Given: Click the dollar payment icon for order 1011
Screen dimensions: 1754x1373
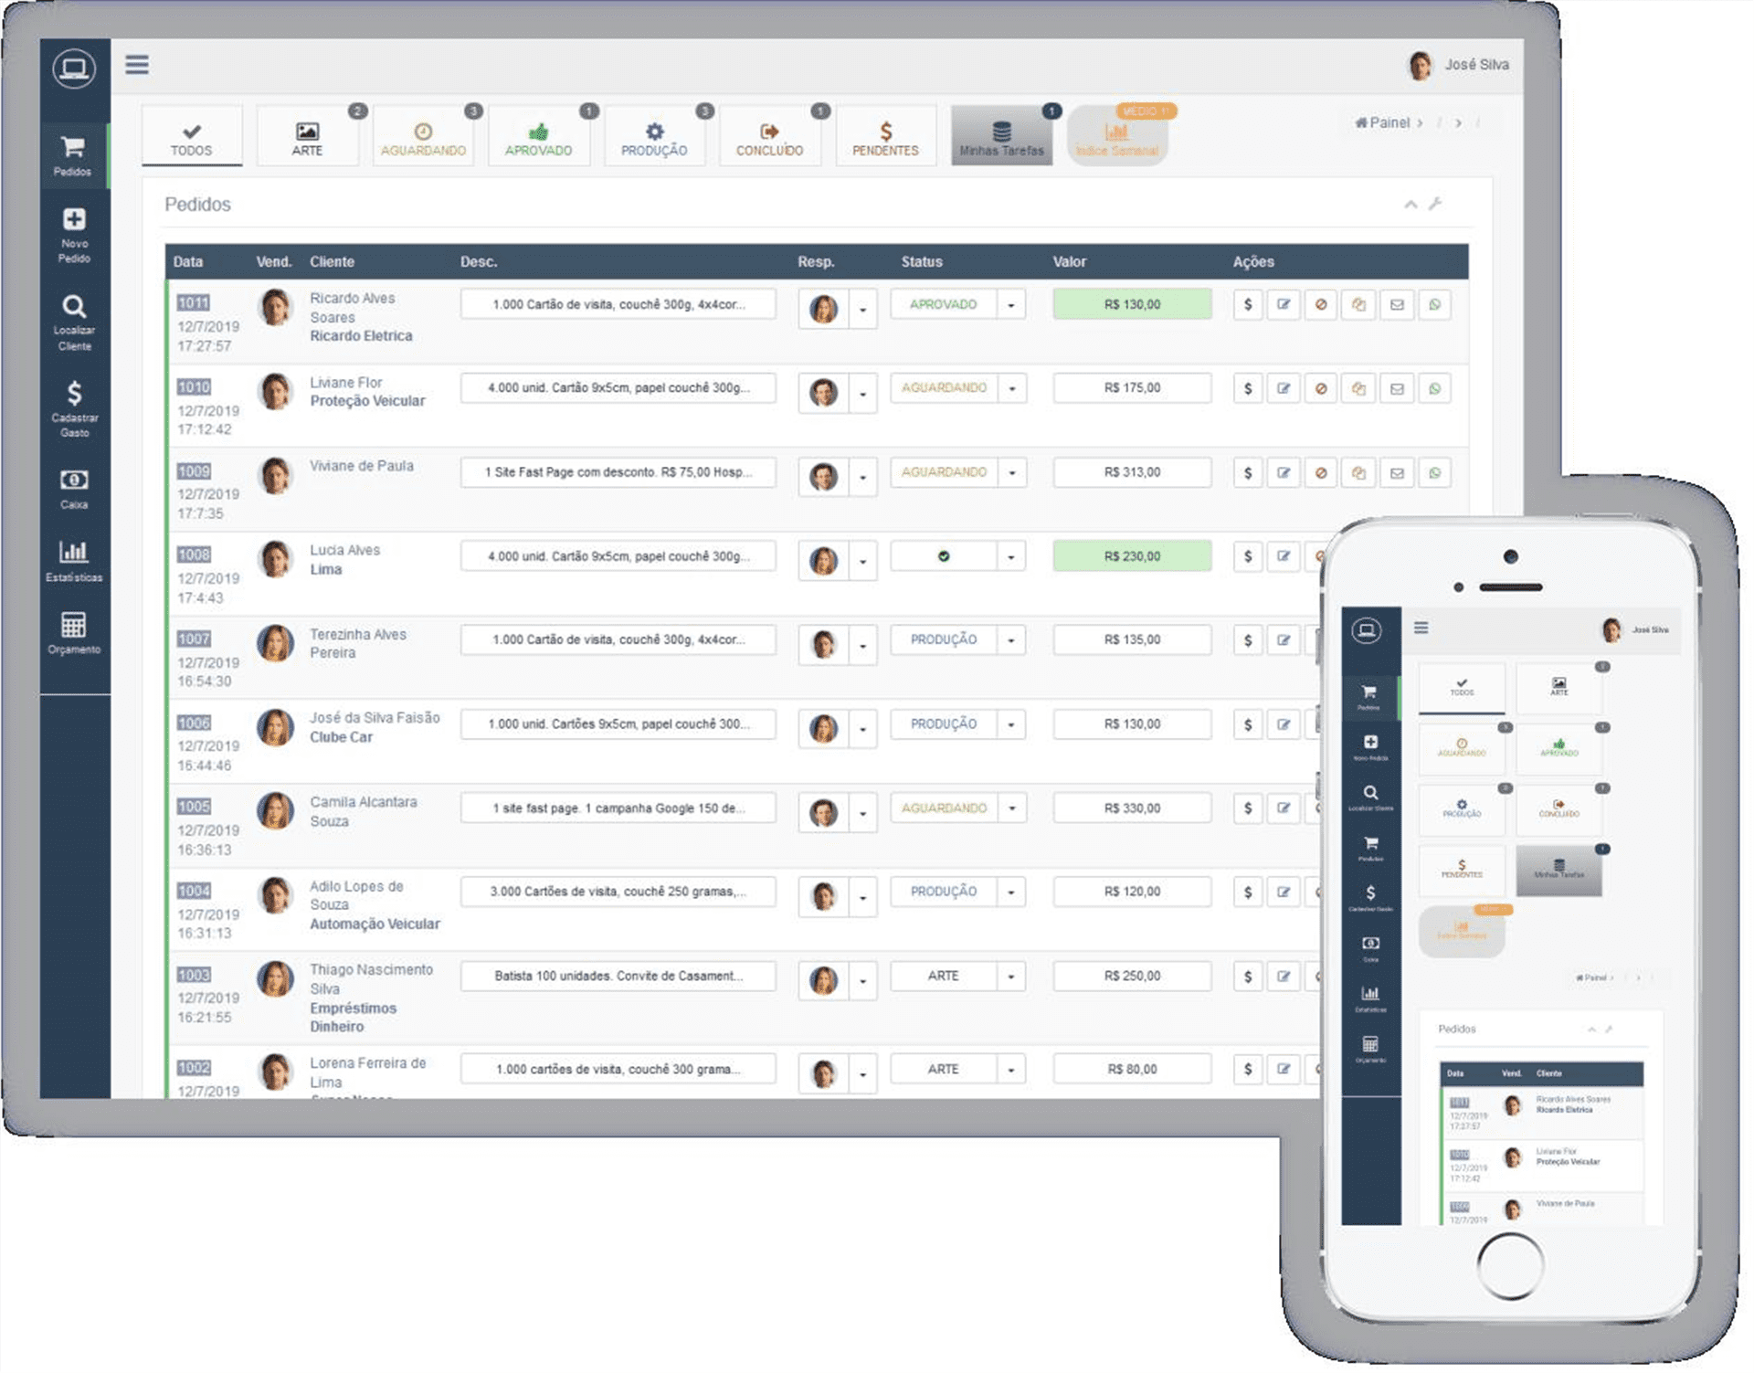Looking at the screenshot, I should (x=1248, y=305).
